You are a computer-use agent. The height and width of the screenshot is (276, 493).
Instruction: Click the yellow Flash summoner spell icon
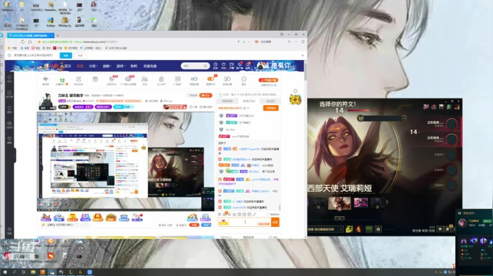tap(349, 230)
